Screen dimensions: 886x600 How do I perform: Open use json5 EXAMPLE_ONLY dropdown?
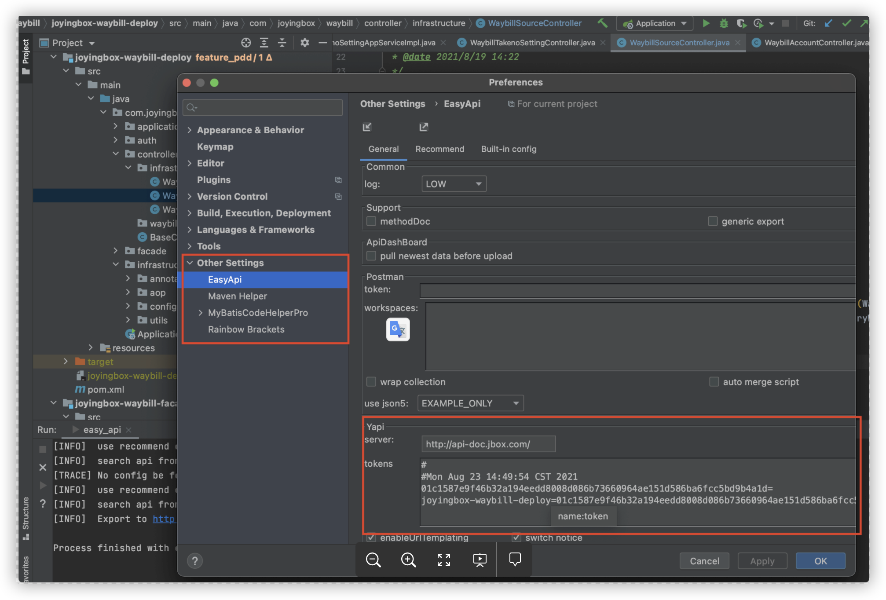[470, 403]
